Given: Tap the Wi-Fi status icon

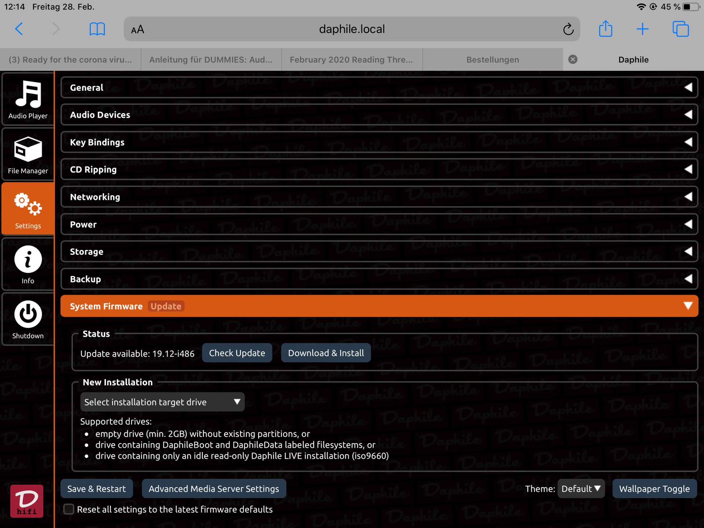Looking at the screenshot, I should click(x=641, y=7).
